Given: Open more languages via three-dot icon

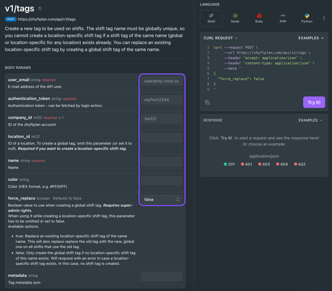Looking at the screenshot, I should point(324,18).
